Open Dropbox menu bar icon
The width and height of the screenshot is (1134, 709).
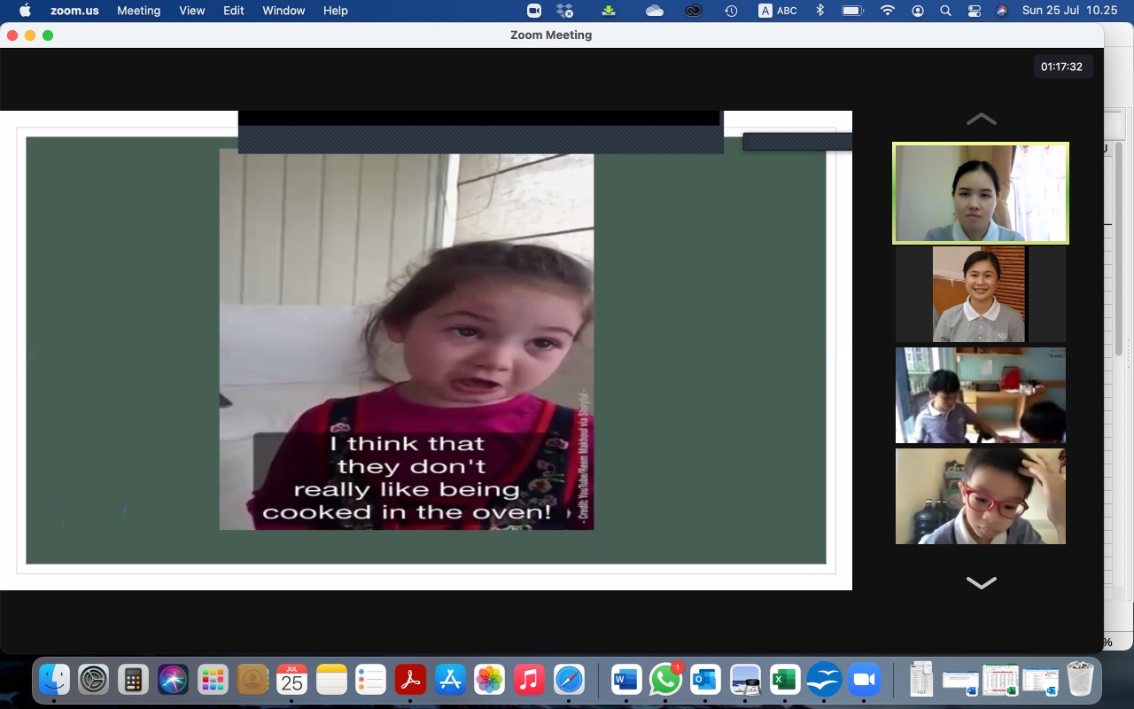565,11
